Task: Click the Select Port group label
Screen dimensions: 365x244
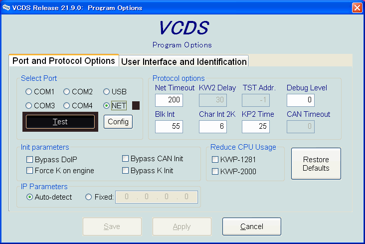Action: click(x=39, y=78)
